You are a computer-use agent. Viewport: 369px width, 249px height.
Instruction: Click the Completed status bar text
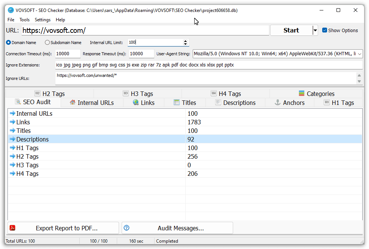click(x=167, y=241)
